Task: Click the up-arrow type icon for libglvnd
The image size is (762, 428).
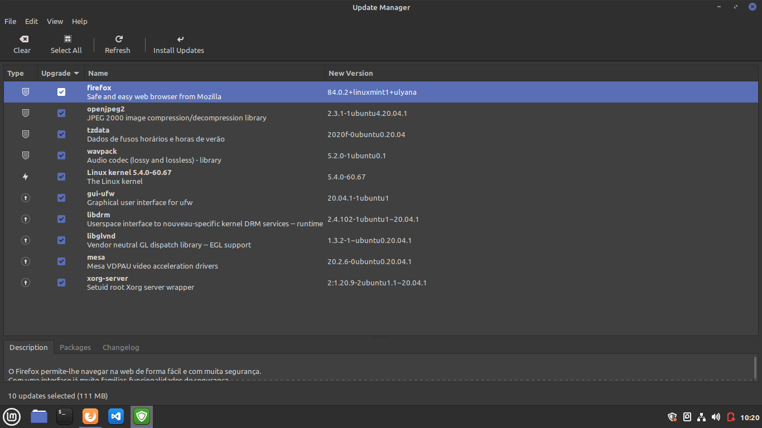Action: click(25, 240)
